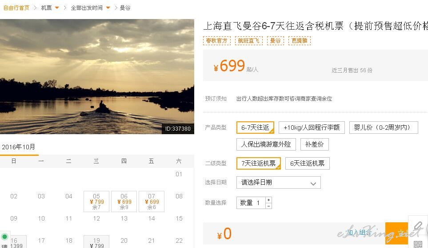Choose 6天往返机票 secondary type
Screen dimensions: 428x248
click(x=308, y=163)
